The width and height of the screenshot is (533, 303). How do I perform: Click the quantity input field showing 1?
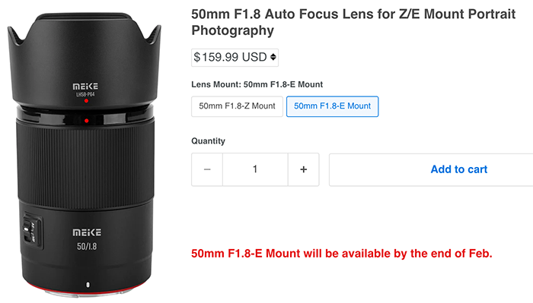255,169
